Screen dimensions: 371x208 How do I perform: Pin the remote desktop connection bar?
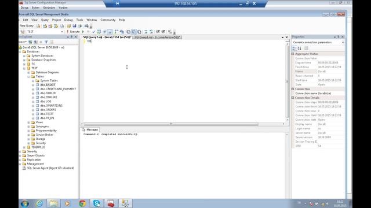(x=117, y=3)
